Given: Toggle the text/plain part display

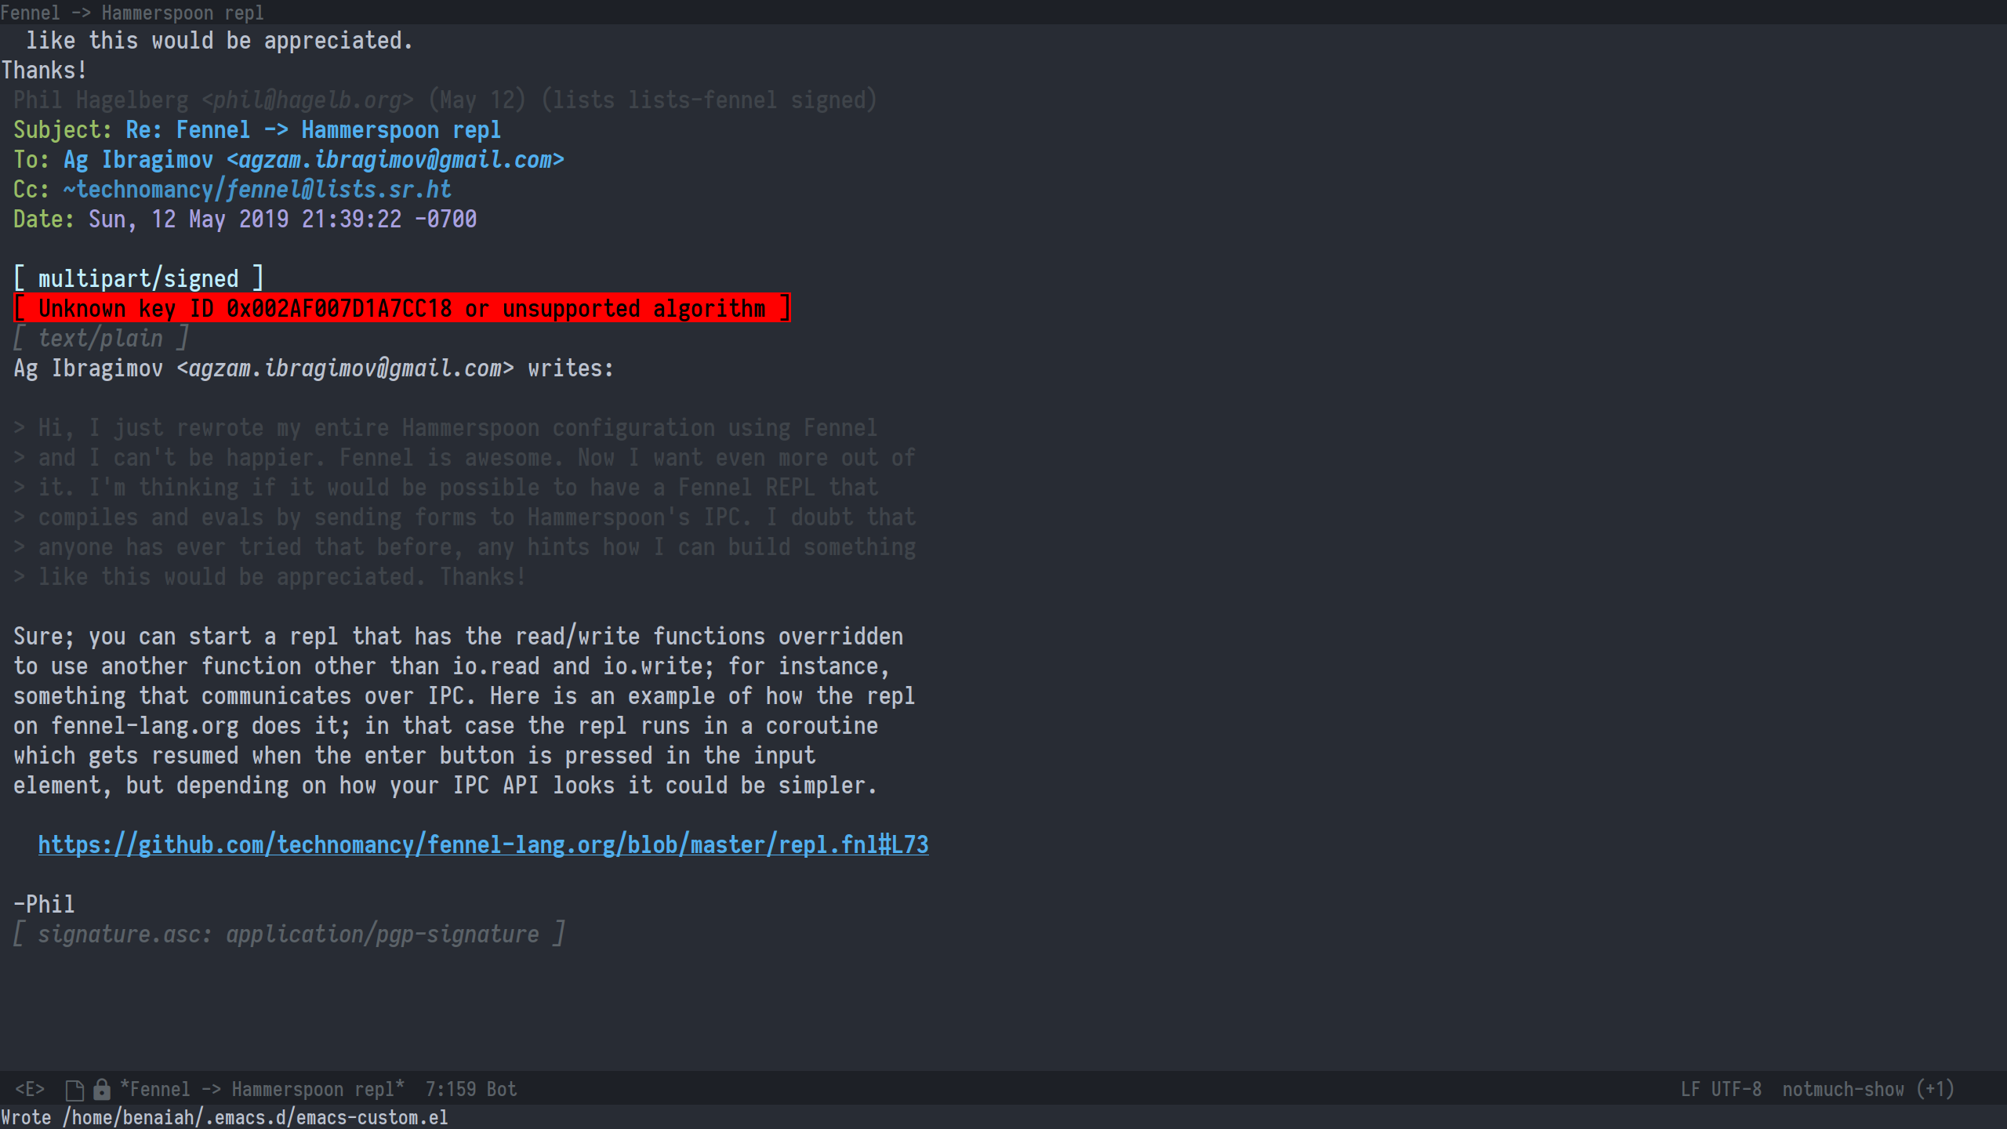Looking at the screenshot, I should pos(100,337).
